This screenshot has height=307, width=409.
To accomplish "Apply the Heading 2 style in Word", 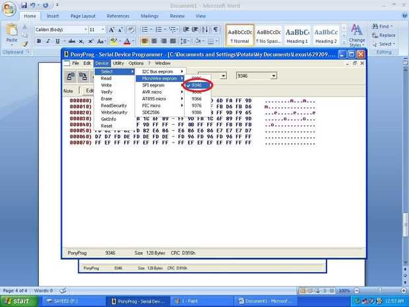I will click(x=326, y=36).
